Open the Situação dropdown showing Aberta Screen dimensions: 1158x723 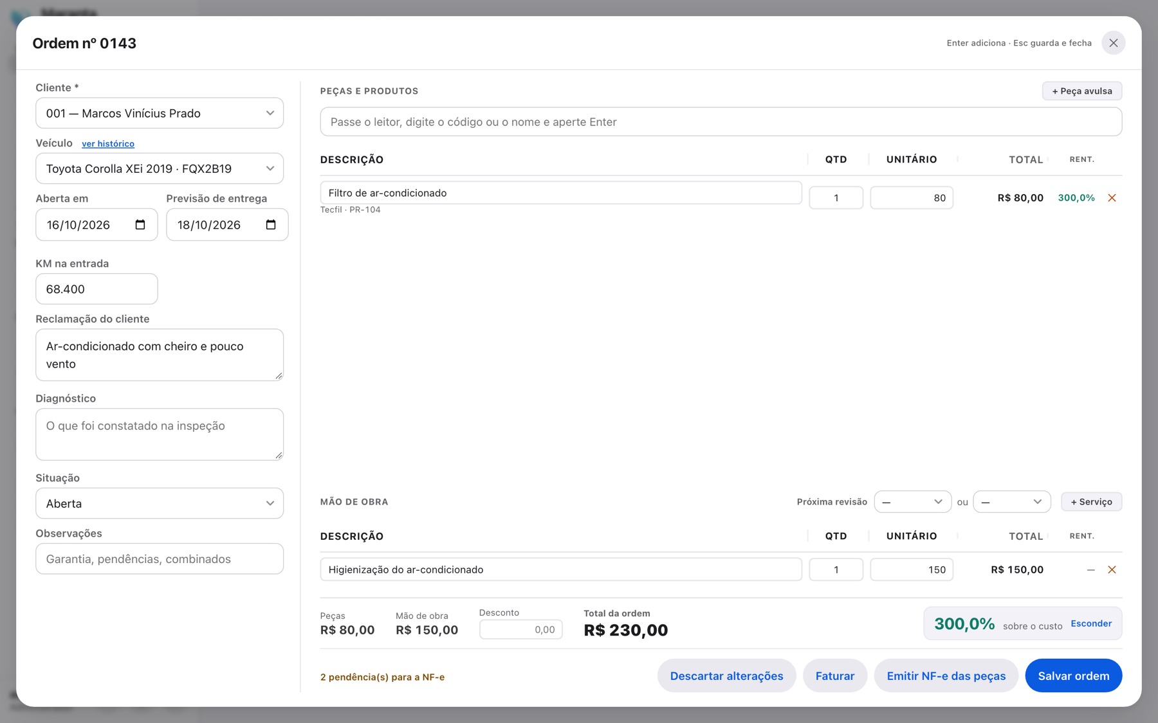(160, 503)
